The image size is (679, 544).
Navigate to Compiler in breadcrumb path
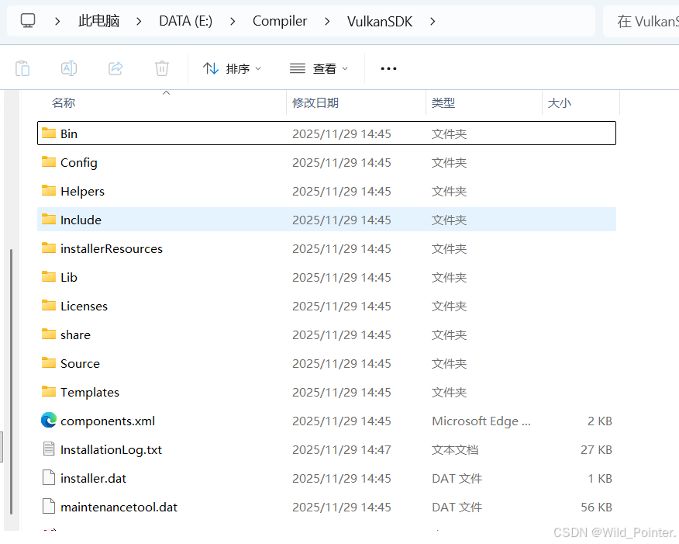click(x=280, y=21)
